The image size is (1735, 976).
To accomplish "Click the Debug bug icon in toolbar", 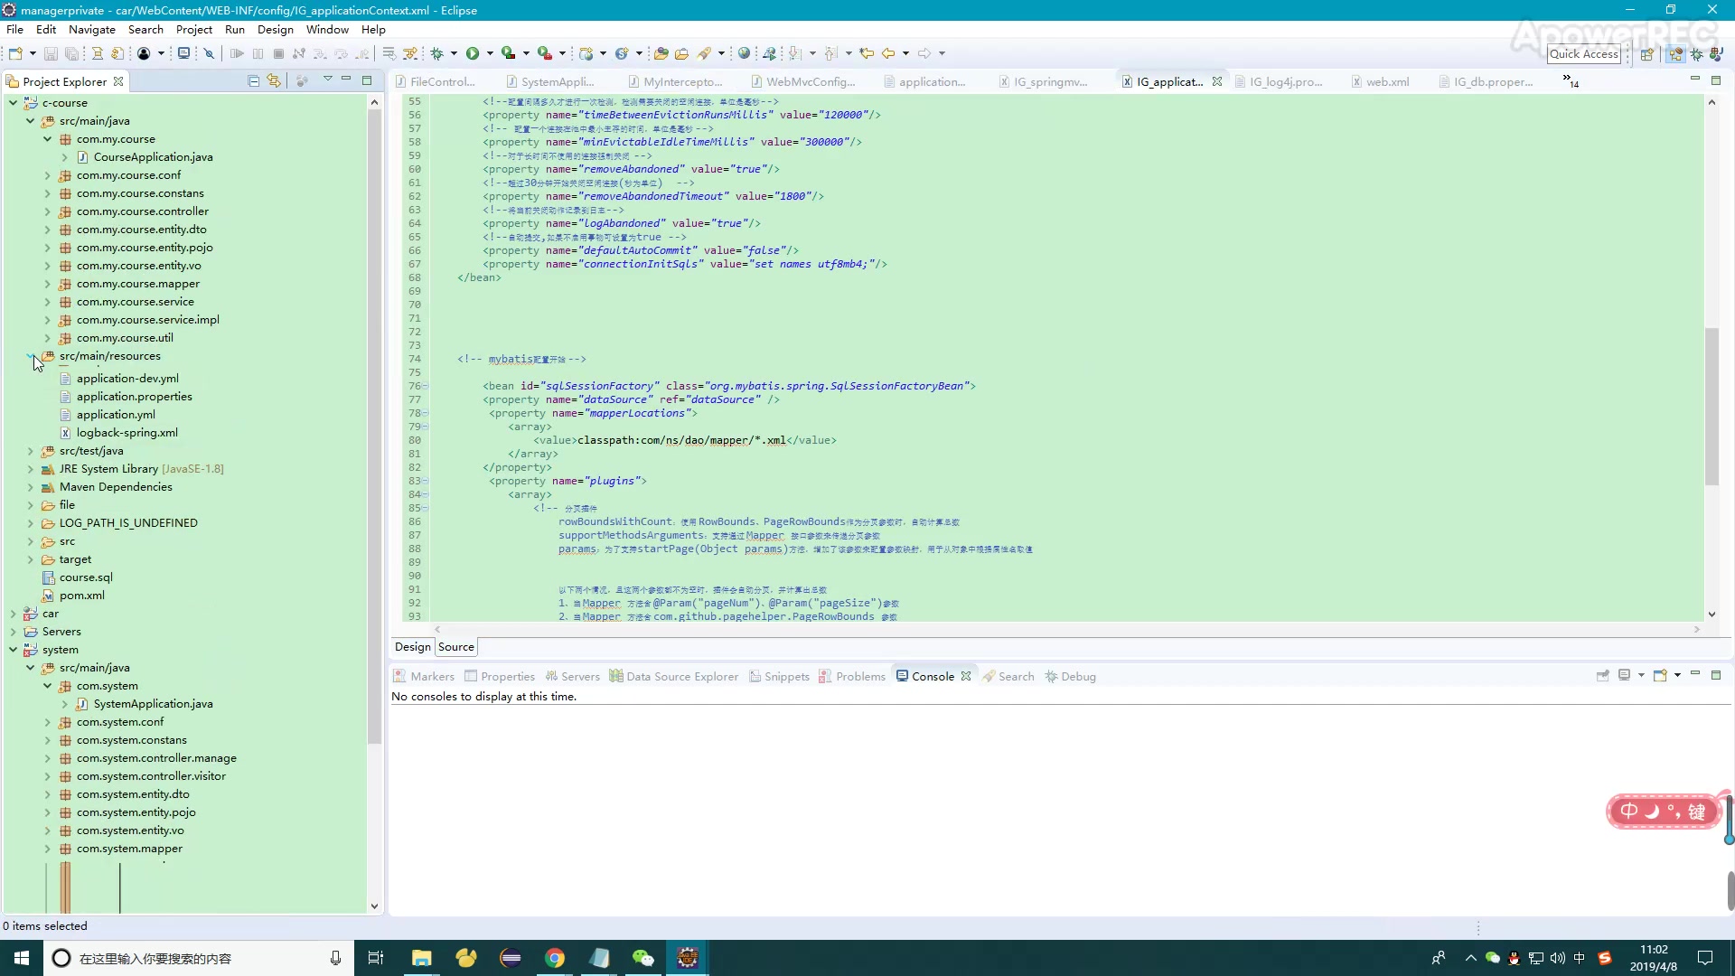I will click(437, 53).
